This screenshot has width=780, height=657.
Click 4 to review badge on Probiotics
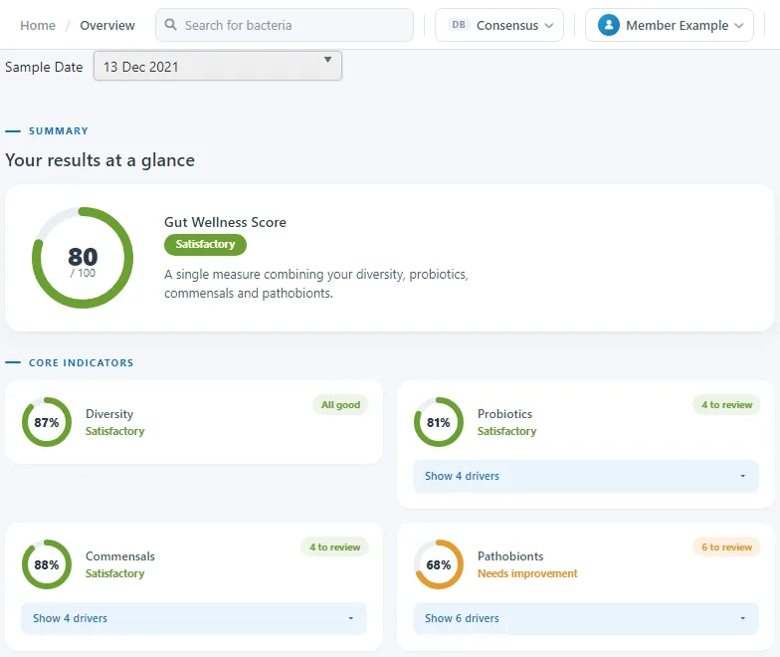pos(726,404)
